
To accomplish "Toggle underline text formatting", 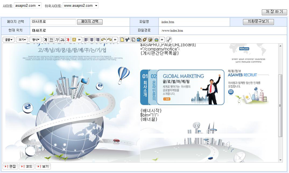I will tap(51, 40).
